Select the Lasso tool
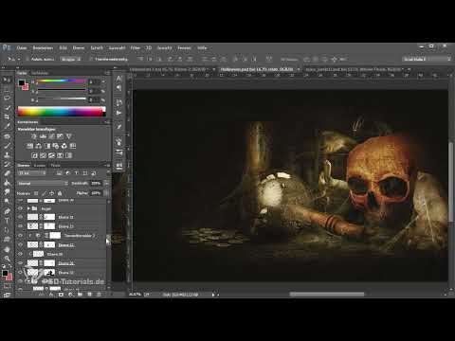The height and width of the screenshot is (341, 455). pos(7,99)
